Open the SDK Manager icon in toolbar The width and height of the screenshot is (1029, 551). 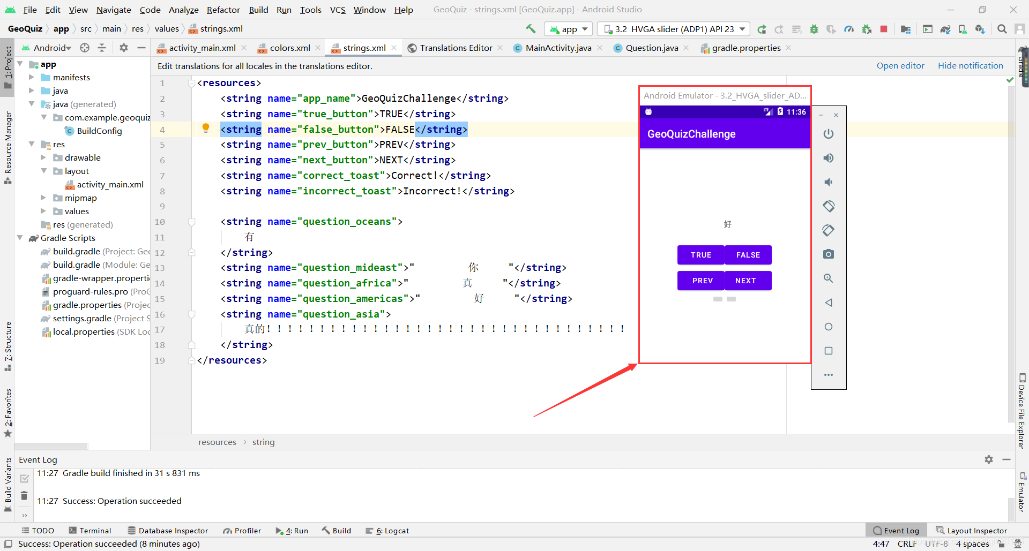tap(980, 29)
